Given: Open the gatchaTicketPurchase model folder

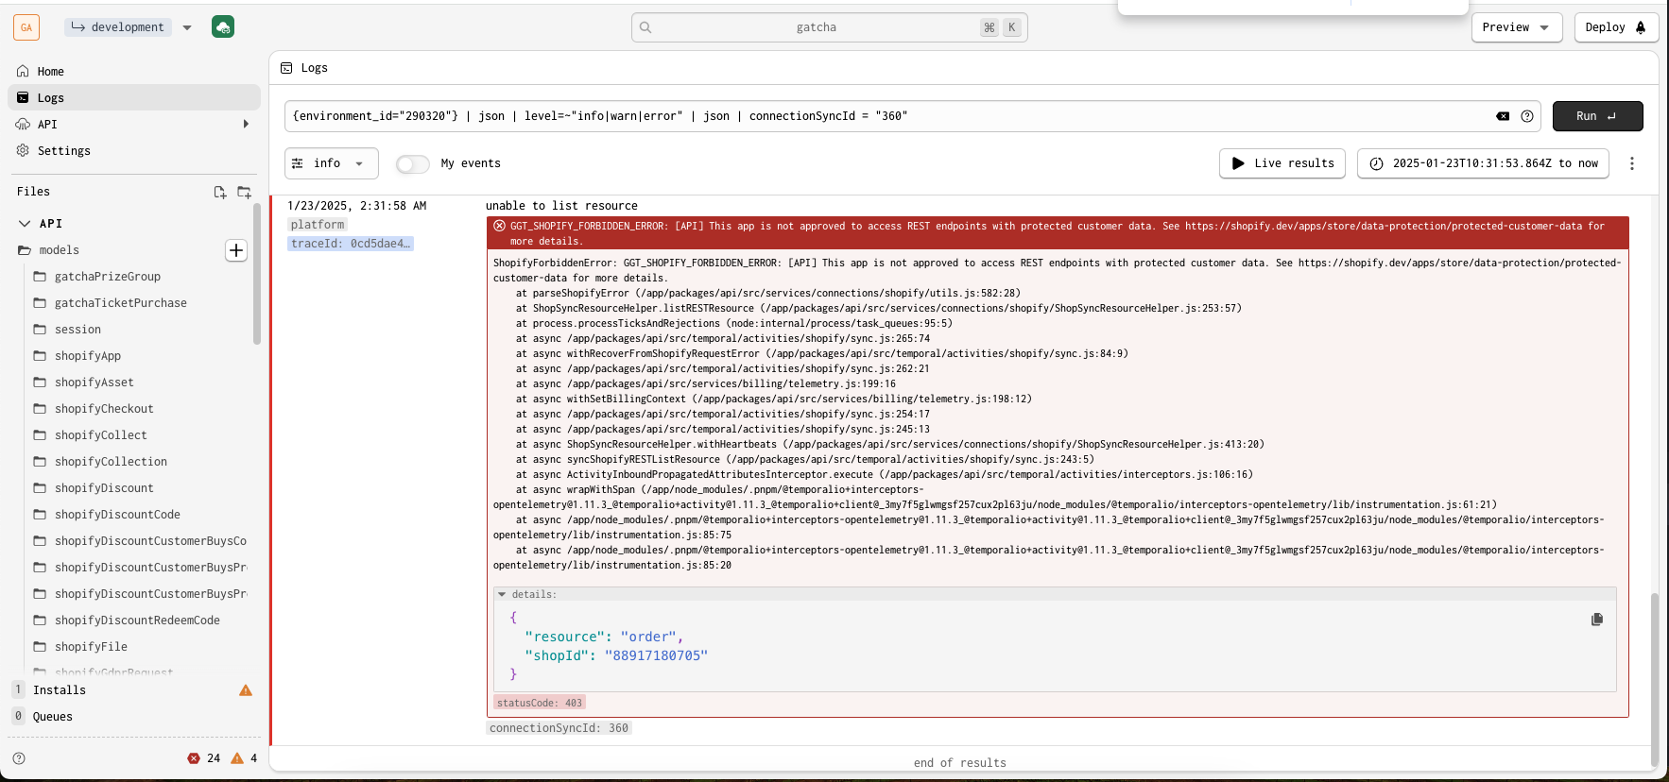Looking at the screenshot, I should [120, 303].
